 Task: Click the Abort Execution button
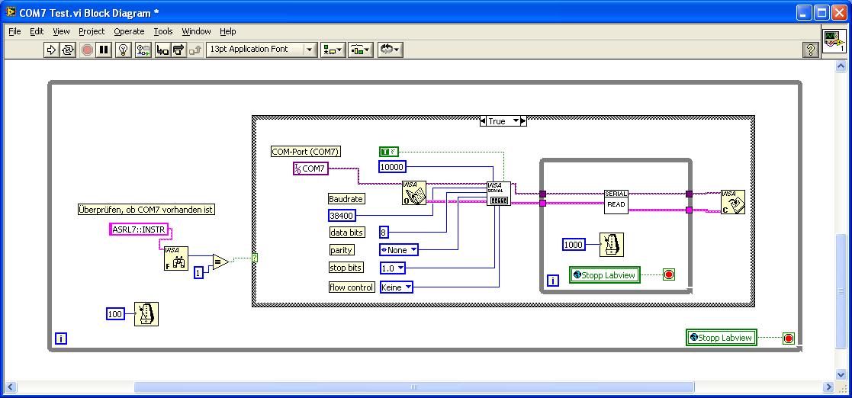[87, 50]
